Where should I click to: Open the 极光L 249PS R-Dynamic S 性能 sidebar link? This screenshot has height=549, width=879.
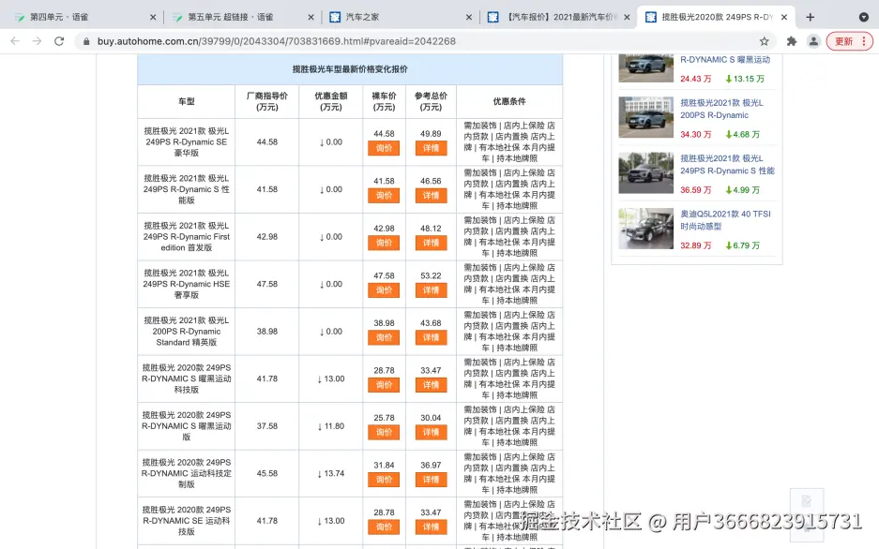pos(727,165)
